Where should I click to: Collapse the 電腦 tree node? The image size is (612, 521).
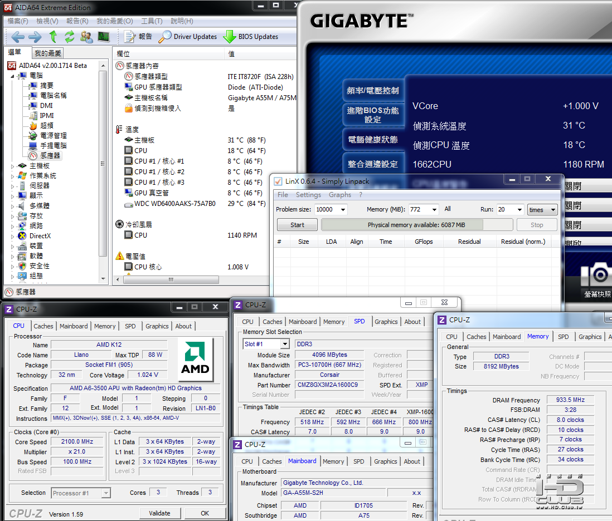[x=12, y=76]
